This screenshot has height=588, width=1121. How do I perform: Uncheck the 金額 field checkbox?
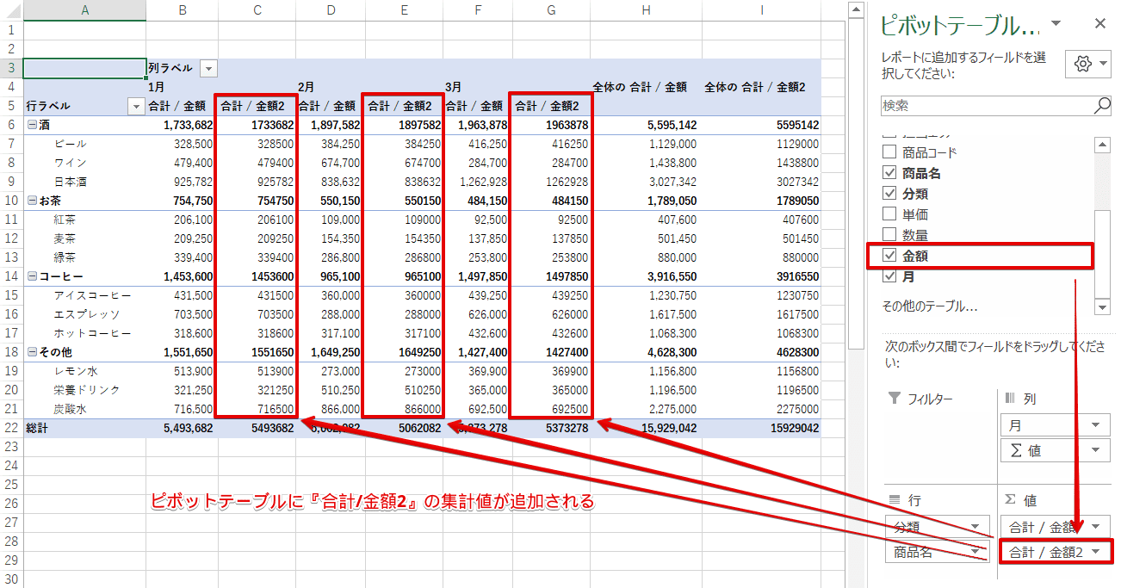pos(889,256)
